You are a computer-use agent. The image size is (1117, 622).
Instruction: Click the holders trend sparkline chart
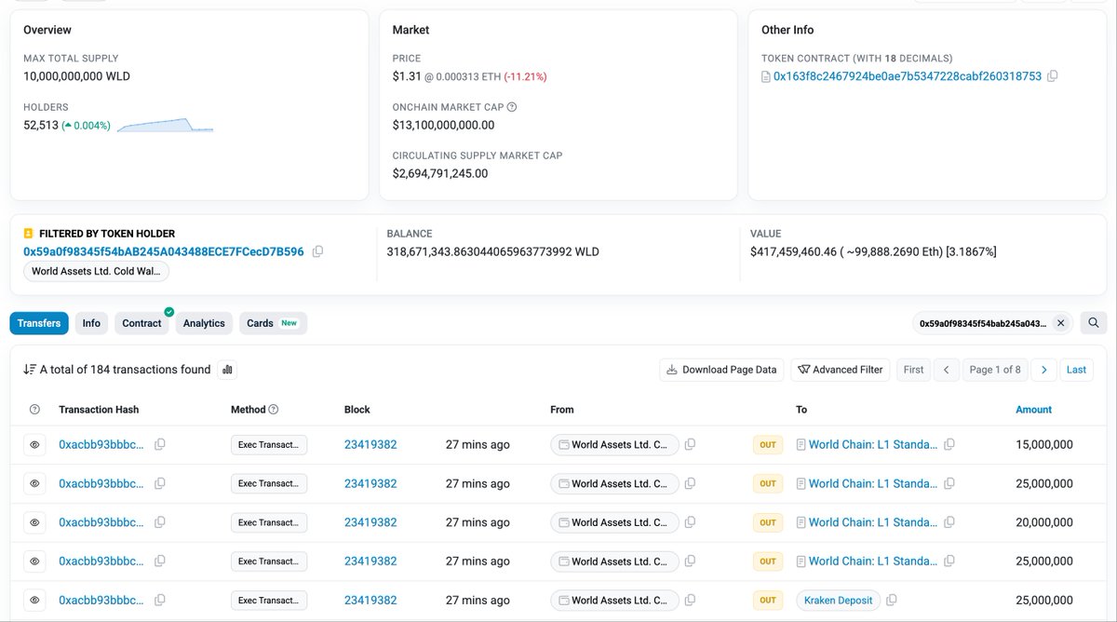click(166, 125)
